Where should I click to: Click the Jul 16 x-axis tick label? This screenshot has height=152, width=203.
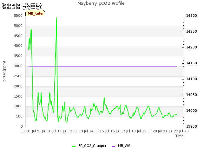point(110,131)
